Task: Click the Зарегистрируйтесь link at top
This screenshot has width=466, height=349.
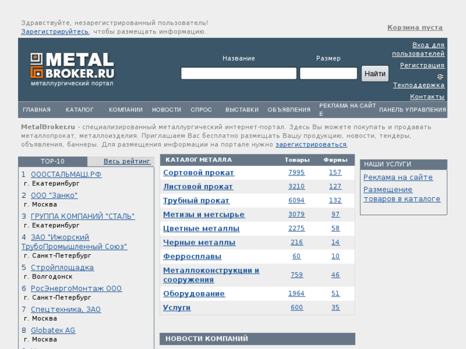Action: [x=54, y=31]
